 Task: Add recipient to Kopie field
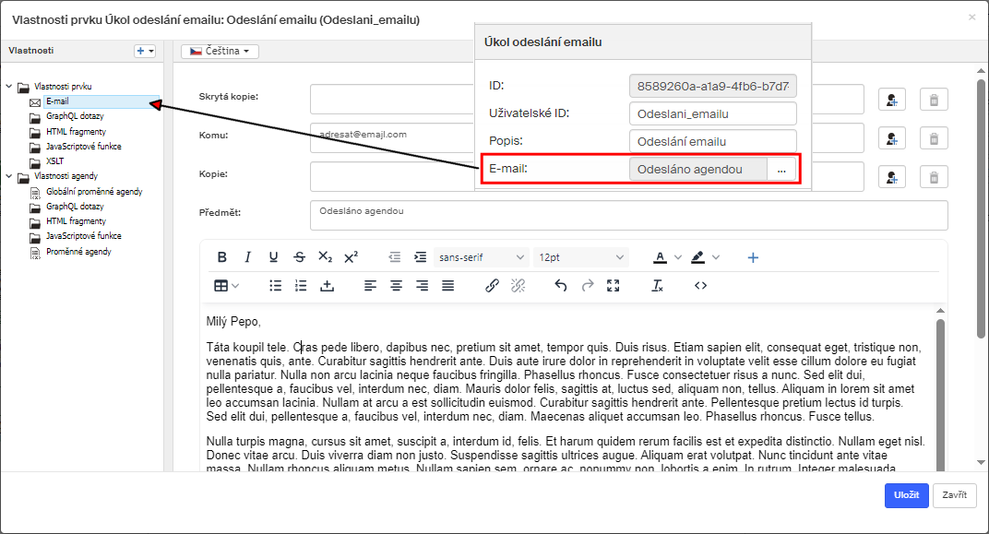[892, 178]
